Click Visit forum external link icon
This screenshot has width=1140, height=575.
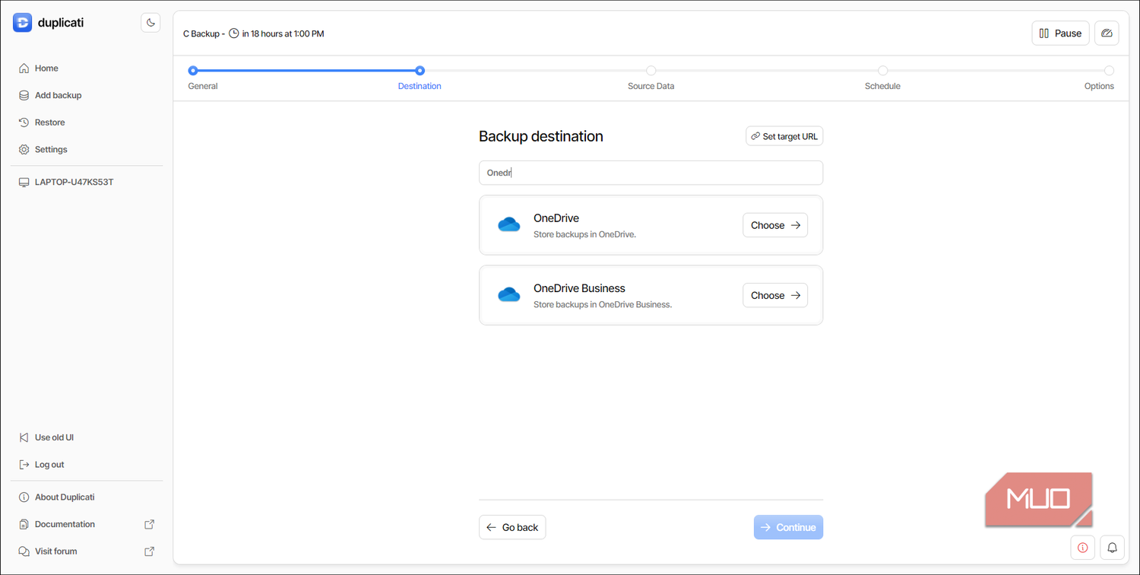pos(150,551)
